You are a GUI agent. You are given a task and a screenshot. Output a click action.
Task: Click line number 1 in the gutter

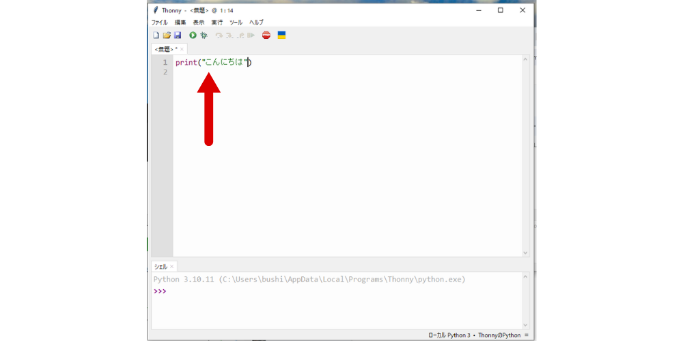pos(165,63)
